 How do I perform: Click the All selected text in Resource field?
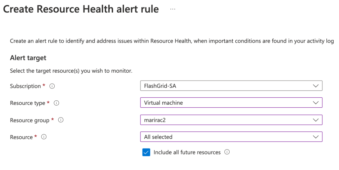(x=158, y=137)
